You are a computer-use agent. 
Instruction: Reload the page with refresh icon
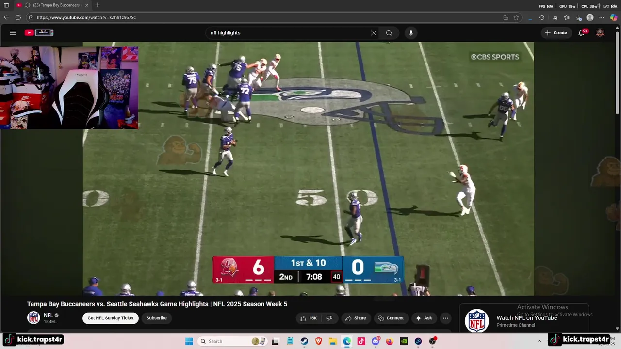tap(18, 17)
